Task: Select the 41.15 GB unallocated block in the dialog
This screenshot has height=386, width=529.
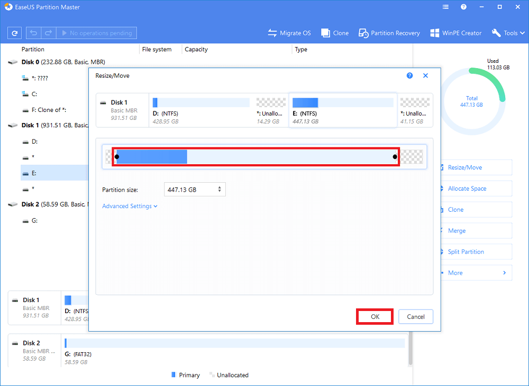Action: (415, 110)
